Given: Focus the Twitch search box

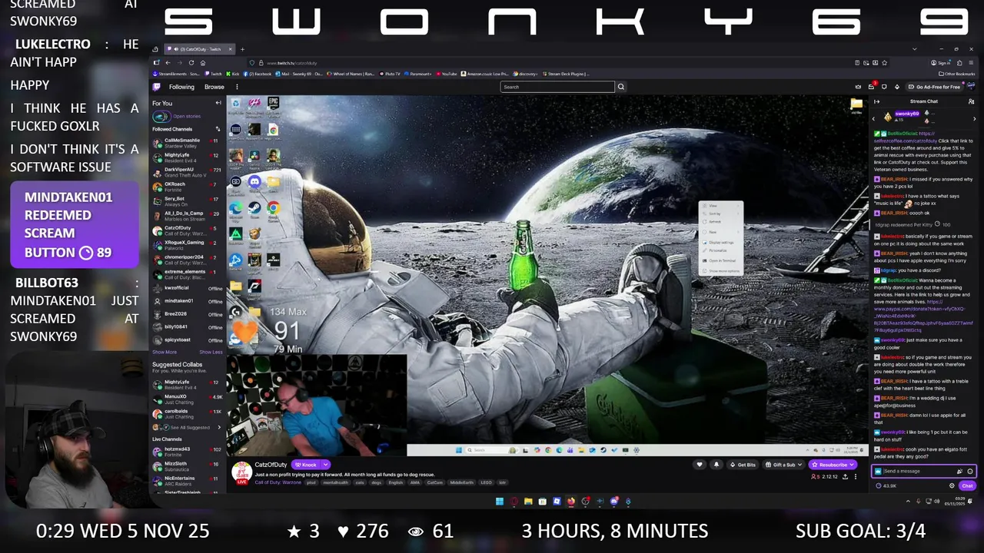Looking at the screenshot, I should click(557, 87).
